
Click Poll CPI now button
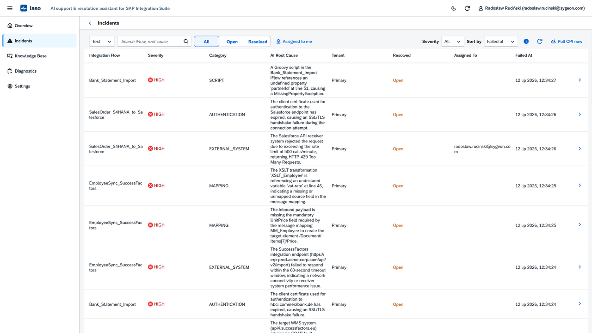tap(567, 42)
